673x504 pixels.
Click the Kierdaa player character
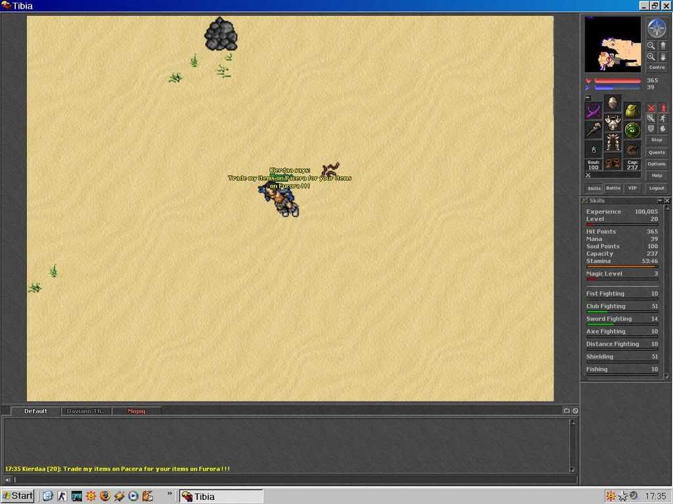[278, 198]
